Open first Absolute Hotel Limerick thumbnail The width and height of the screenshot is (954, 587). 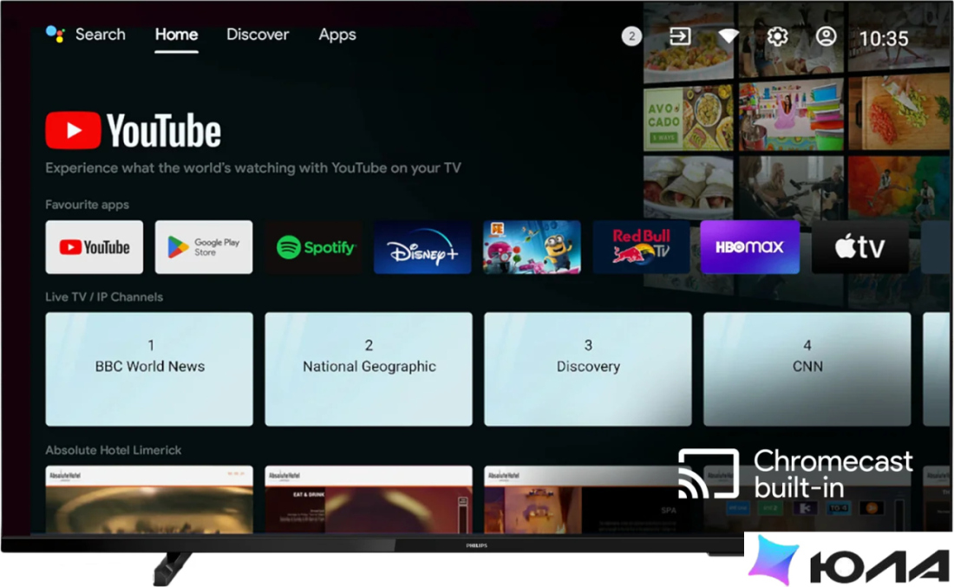tap(149, 499)
